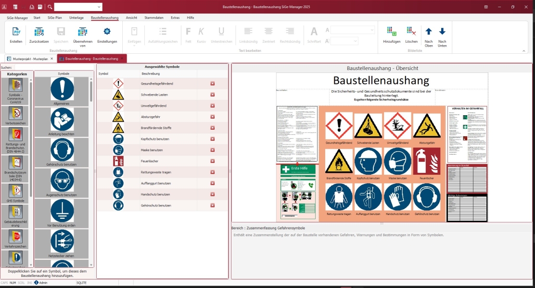This screenshot has height=288, width=535.
Task: Open the font name dropdown
Action: pos(371,30)
